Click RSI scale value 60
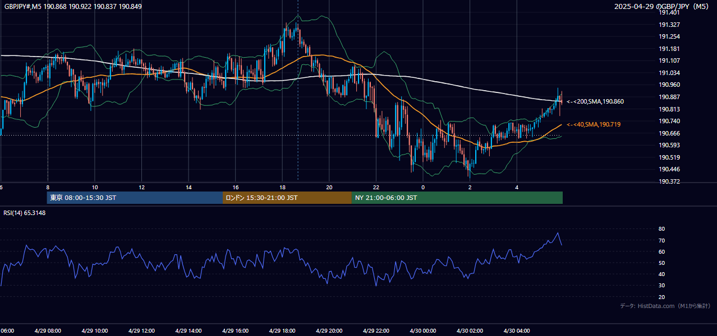717x336 pixels. tap(662, 251)
